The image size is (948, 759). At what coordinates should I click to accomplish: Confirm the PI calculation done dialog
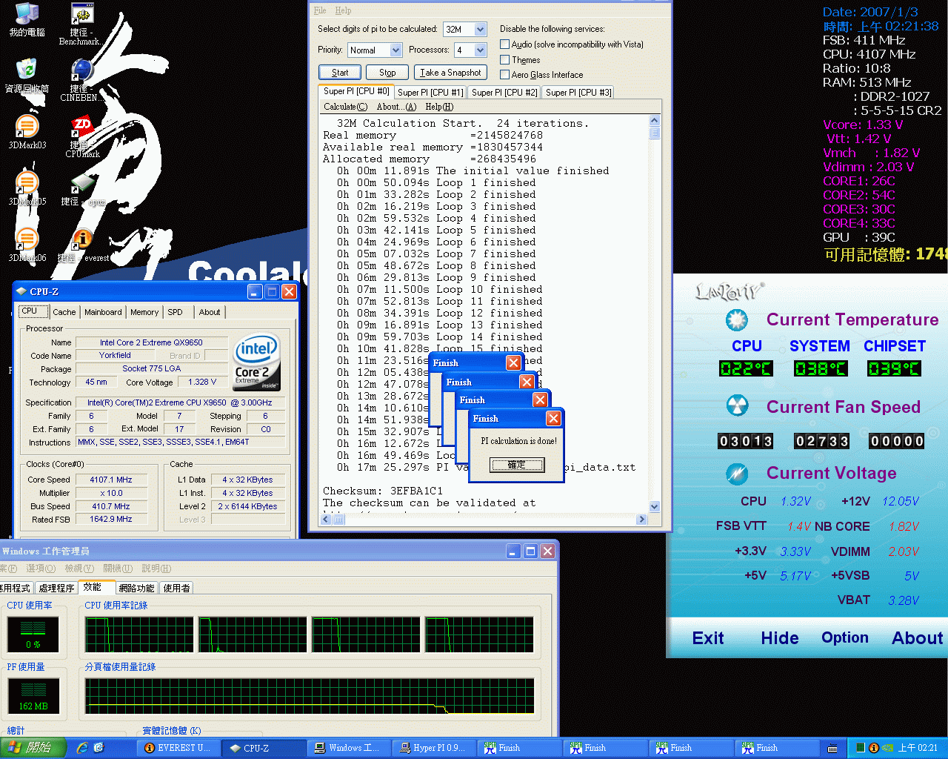pyautogui.click(x=517, y=465)
